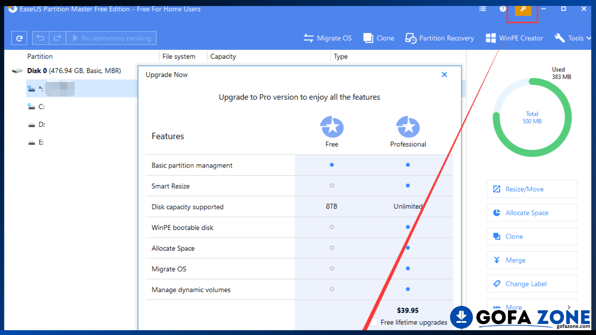596x335 pixels.
Task: Click Manage dynamic volumes feature label
Action: [x=191, y=290]
